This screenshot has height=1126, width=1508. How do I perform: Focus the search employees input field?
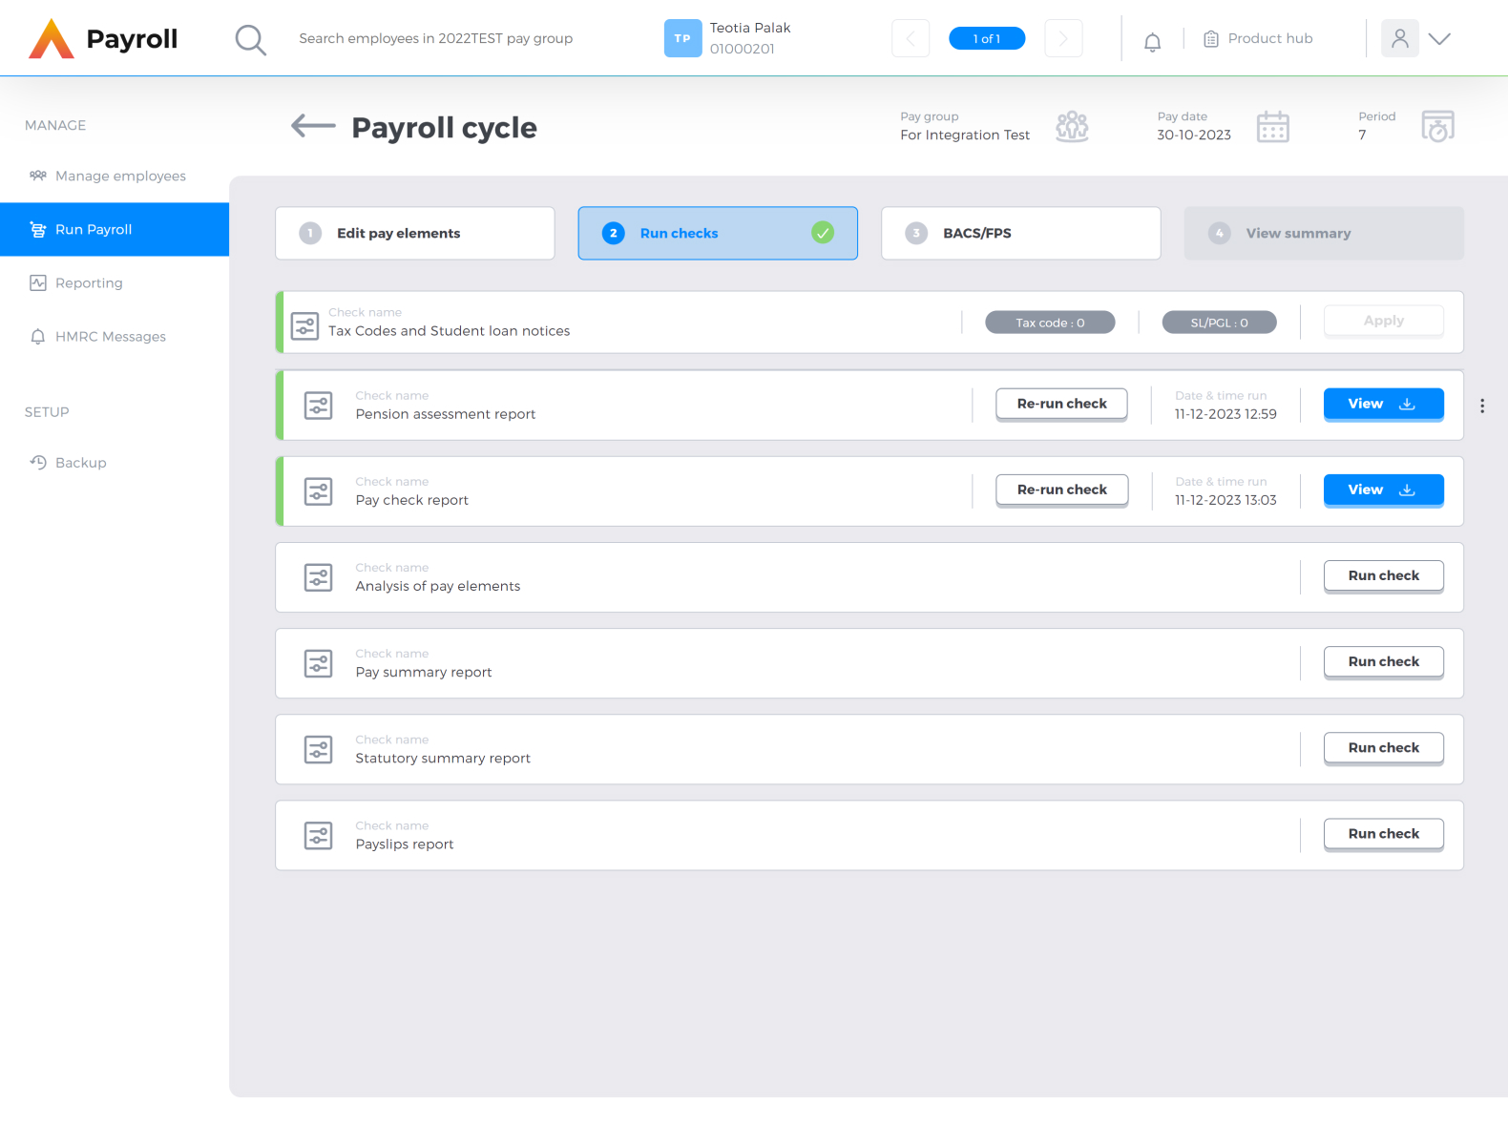coord(436,38)
